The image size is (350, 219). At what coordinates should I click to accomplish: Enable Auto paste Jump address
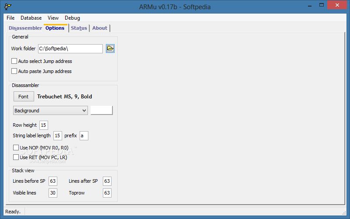coord(14,71)
